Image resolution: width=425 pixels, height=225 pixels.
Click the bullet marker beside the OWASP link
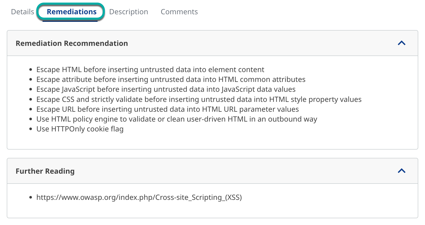[31, 198]
